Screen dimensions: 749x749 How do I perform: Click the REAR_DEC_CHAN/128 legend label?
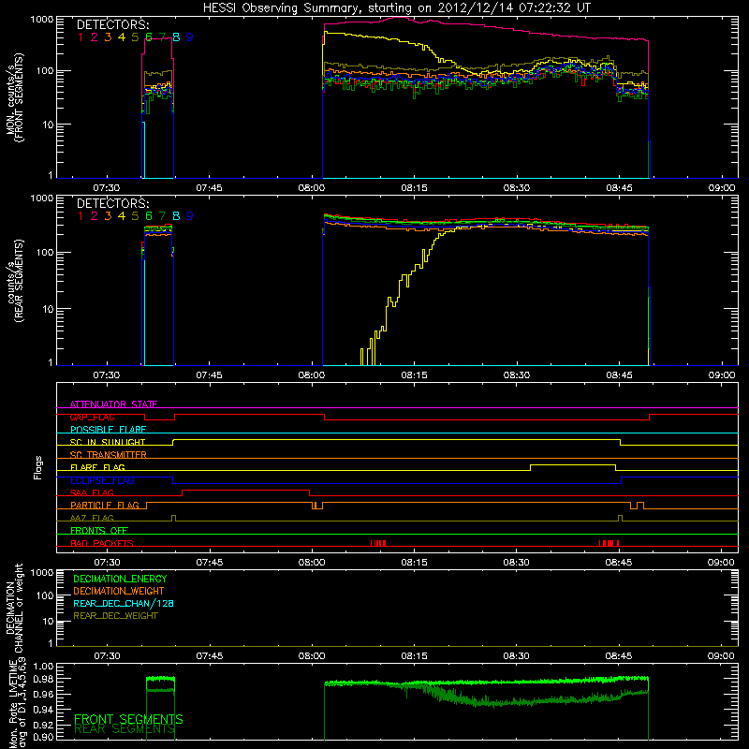tap(124, 603)
